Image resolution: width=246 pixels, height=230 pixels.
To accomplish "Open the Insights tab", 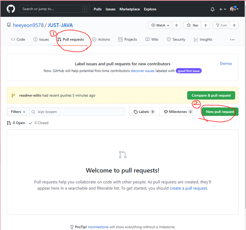I will click(x=203, y=39).
